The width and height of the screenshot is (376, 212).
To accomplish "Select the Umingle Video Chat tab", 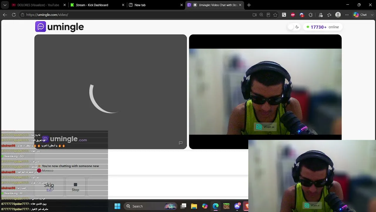I will click(x=218, y=5).
